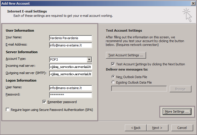Choose Existing Outlook Data File option

113,82
